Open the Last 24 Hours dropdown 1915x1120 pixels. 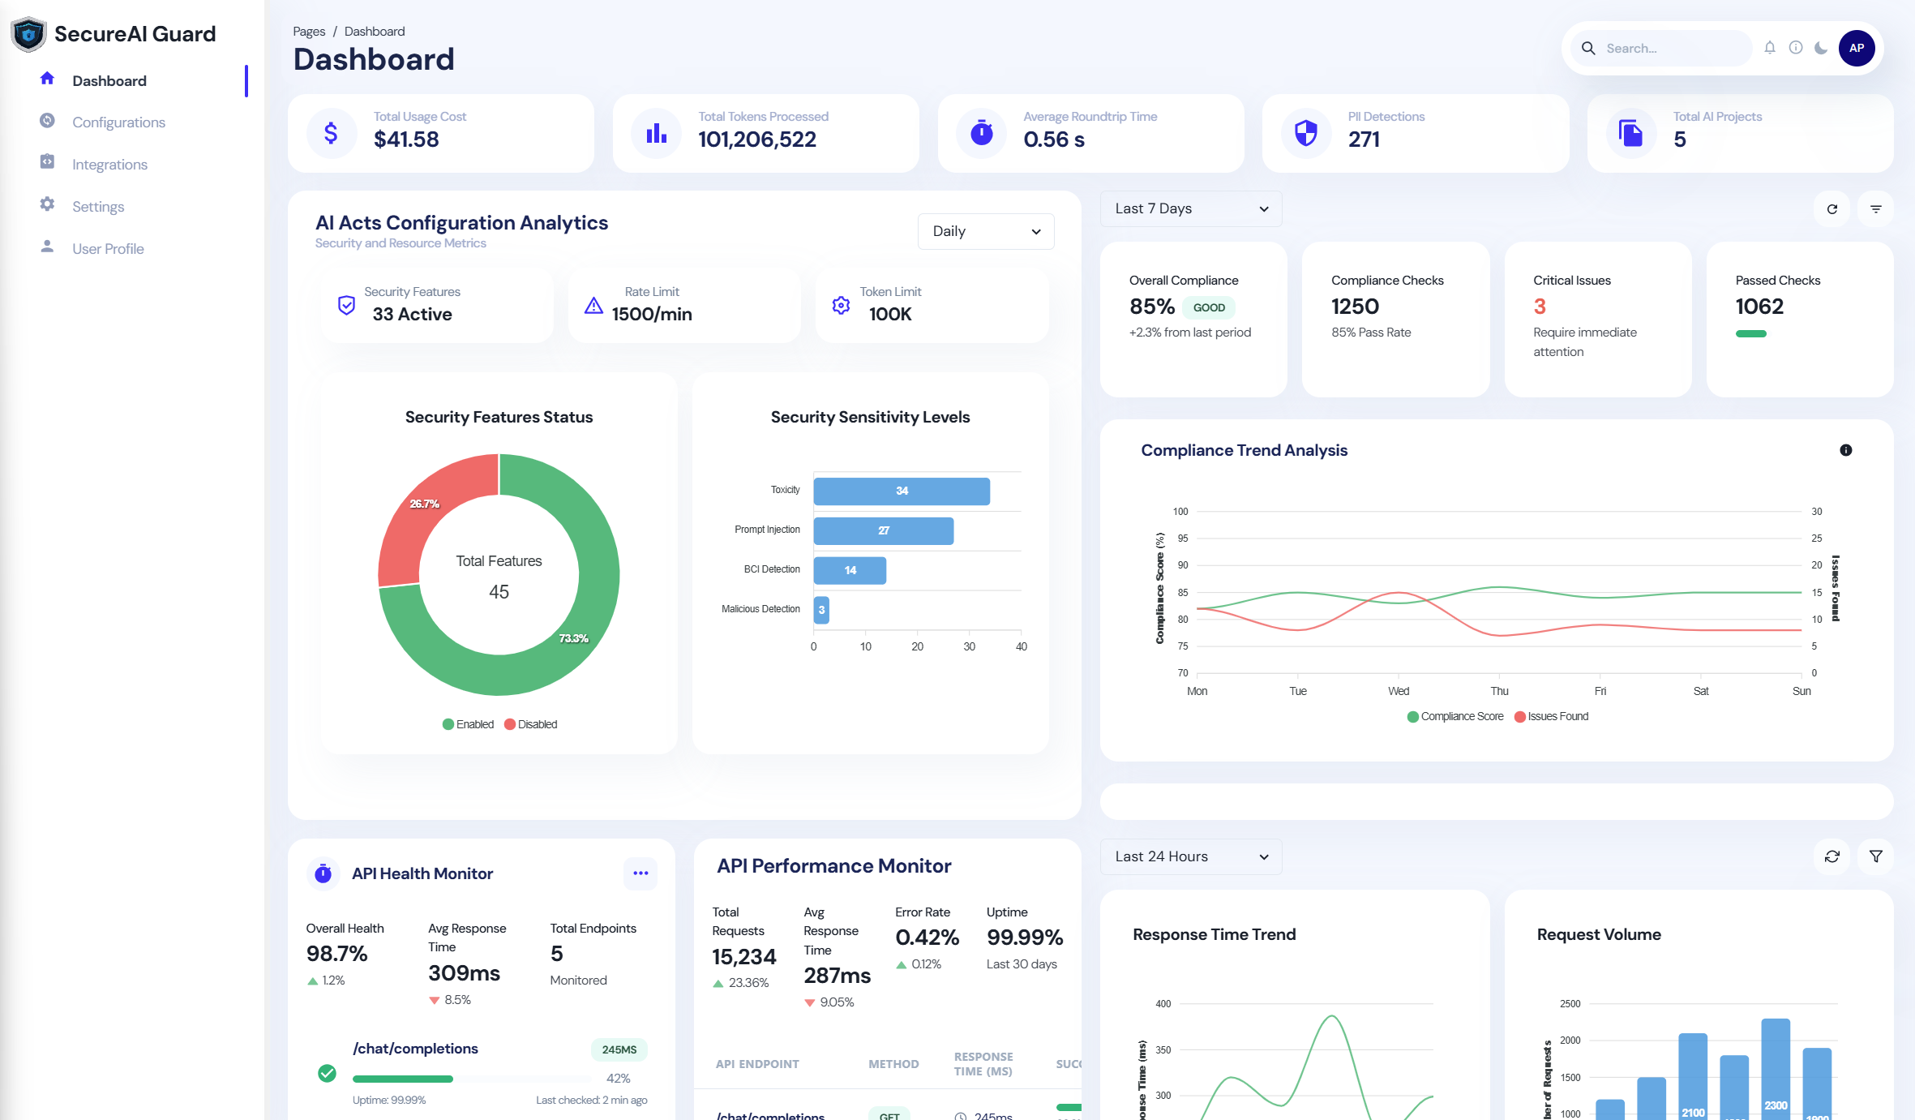coord(1191,856)
